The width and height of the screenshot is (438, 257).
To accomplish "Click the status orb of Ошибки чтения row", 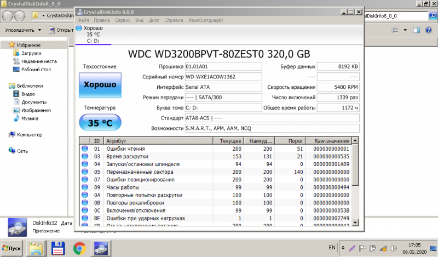I will [85, 149].
